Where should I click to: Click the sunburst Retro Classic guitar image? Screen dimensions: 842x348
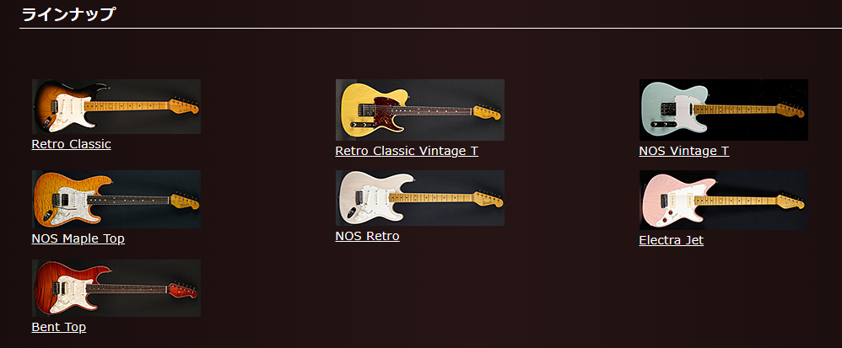pyautogui.click(x=116, y=107)
